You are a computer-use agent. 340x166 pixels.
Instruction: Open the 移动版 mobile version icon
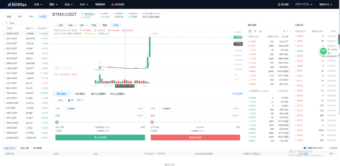[279, 4]
